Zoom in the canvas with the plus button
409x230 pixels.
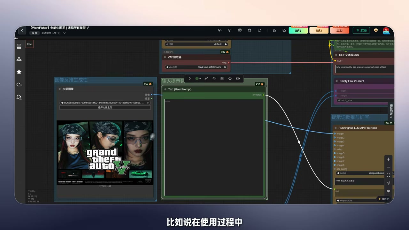point(389,159)
